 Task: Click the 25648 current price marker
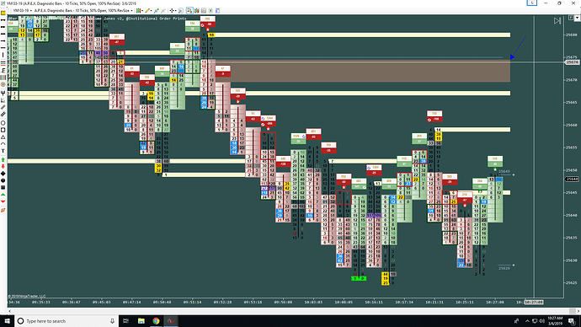pos(572,179)
